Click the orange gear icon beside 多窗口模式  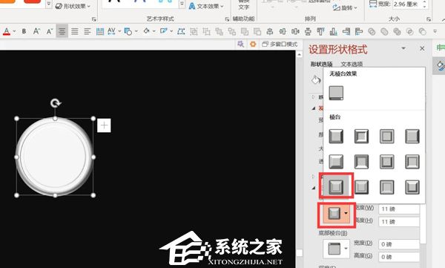click(x=253, y=44)
